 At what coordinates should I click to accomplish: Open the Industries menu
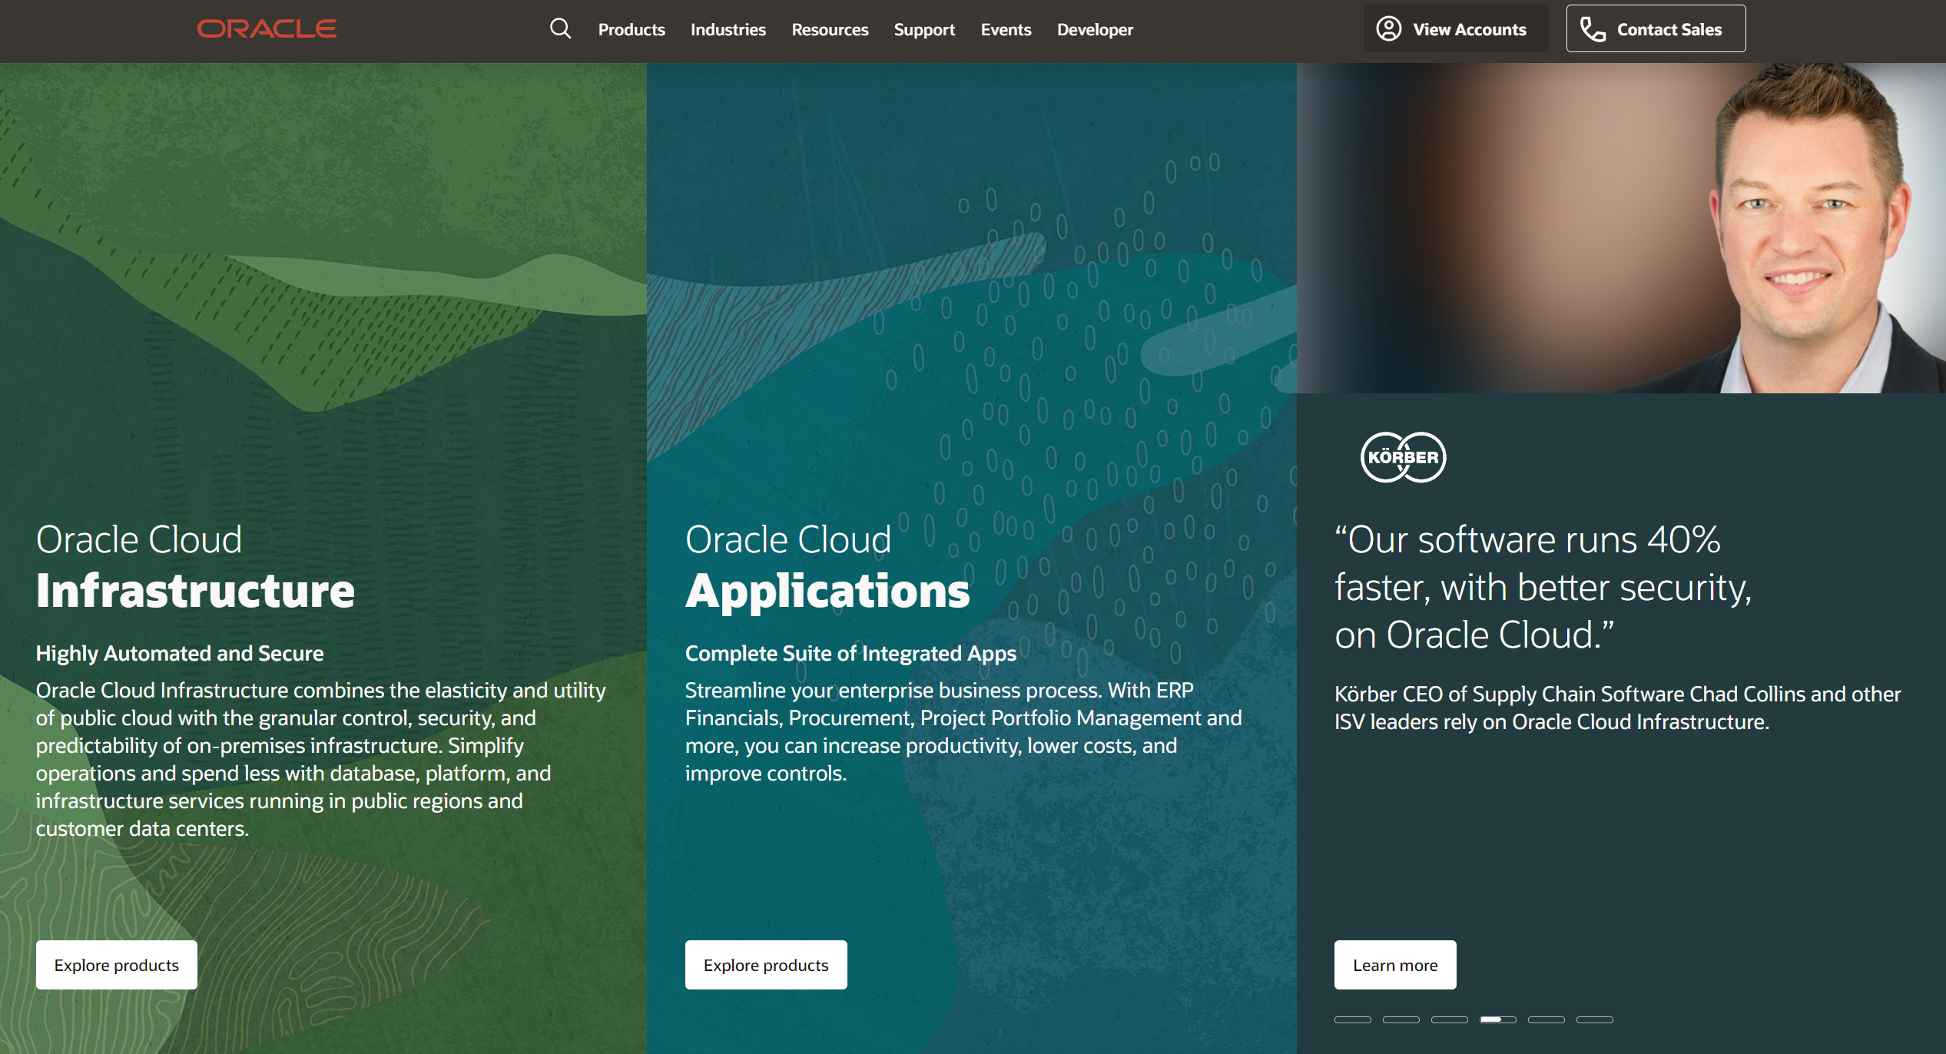pos(728,29)
